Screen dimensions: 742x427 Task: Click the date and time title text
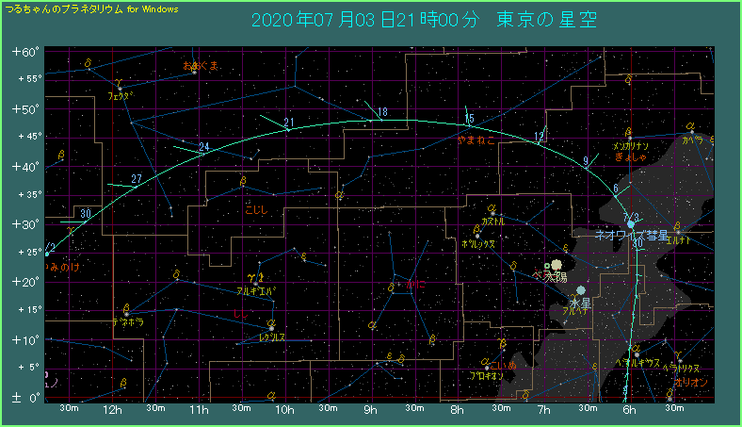click(423, 20)
